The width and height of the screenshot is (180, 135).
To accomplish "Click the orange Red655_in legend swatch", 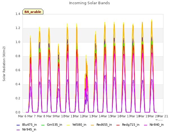I will tap(92, 125).
